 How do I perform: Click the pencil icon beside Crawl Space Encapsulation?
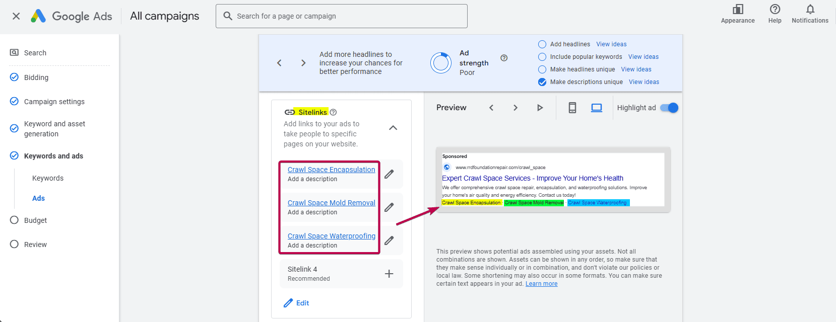389,174
